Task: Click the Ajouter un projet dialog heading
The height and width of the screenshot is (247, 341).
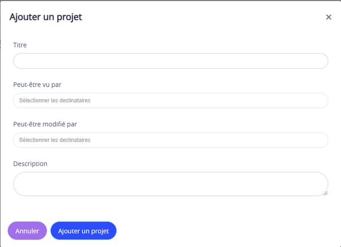Action: (46, 17)
